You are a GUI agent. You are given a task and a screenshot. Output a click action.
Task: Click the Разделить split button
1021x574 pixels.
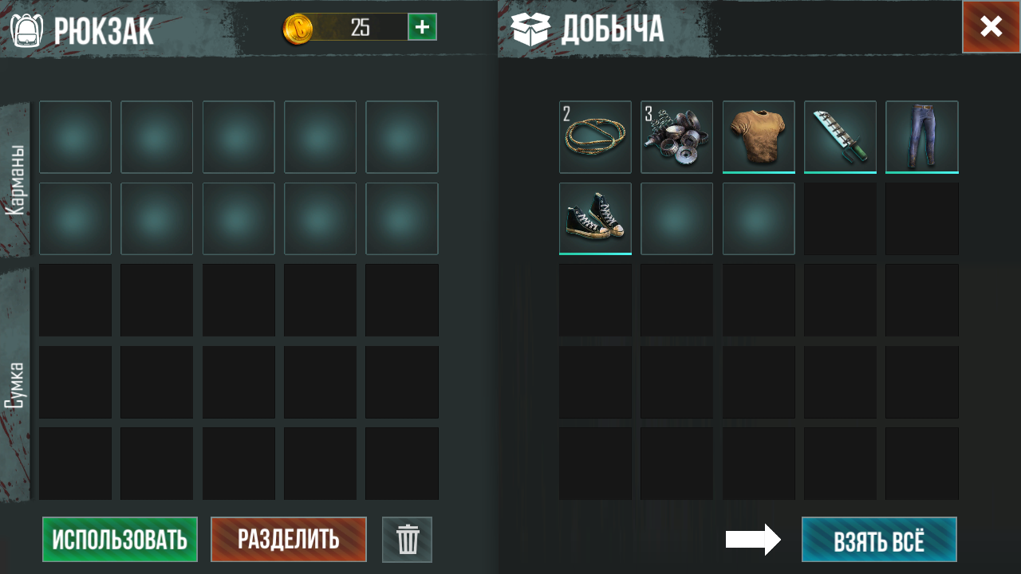pyautogui.click(x=288, y=540)
